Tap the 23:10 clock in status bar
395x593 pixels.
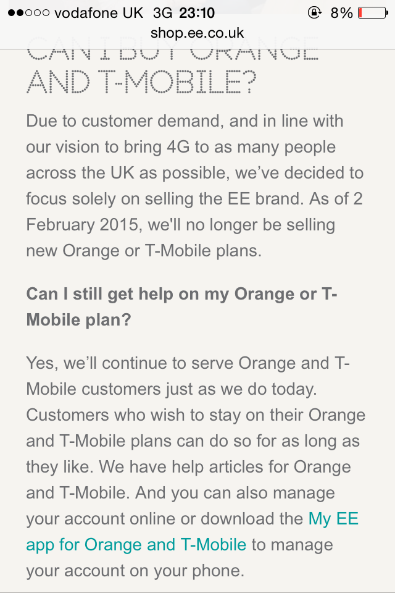(197, 12)
